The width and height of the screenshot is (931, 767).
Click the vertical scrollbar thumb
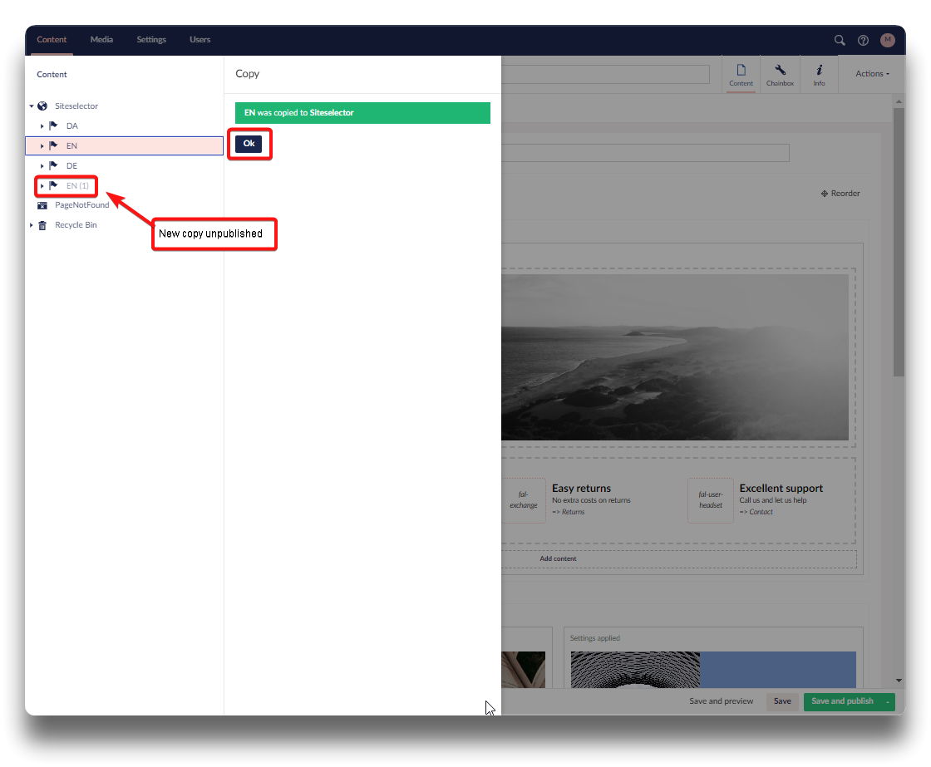[899, 242]
